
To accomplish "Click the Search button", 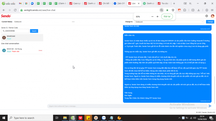I will click(x=34, y=31).
